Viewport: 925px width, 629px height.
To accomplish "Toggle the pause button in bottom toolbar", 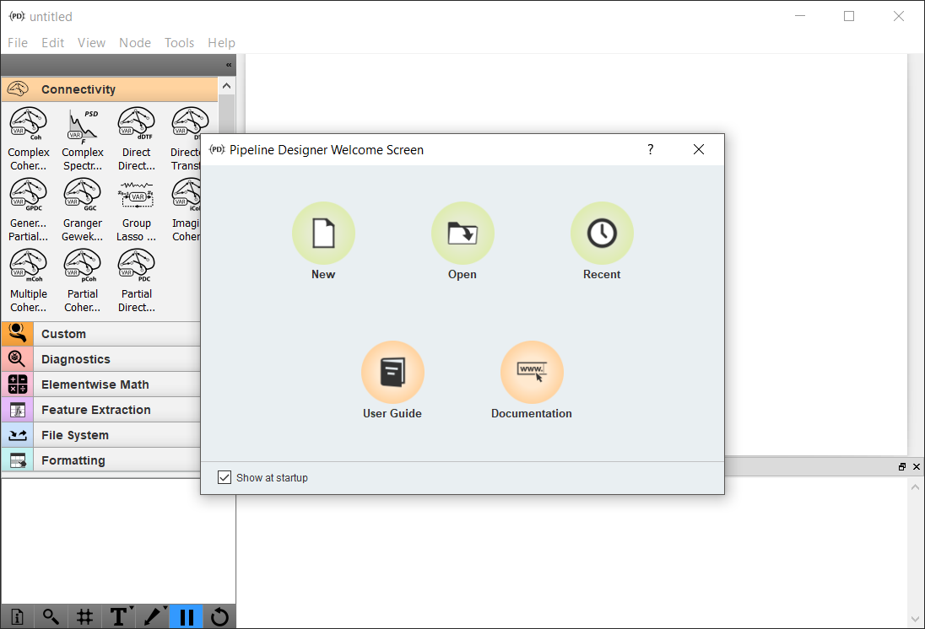I will [x=186, y=616].
